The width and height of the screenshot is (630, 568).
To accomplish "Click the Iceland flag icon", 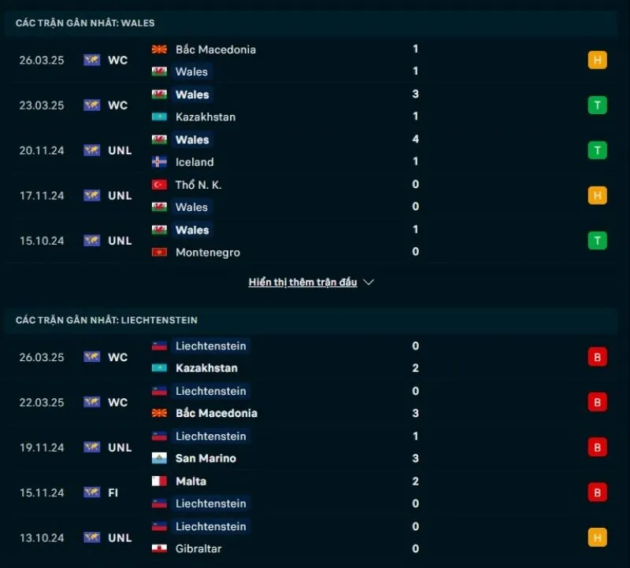I will point(159,162).
